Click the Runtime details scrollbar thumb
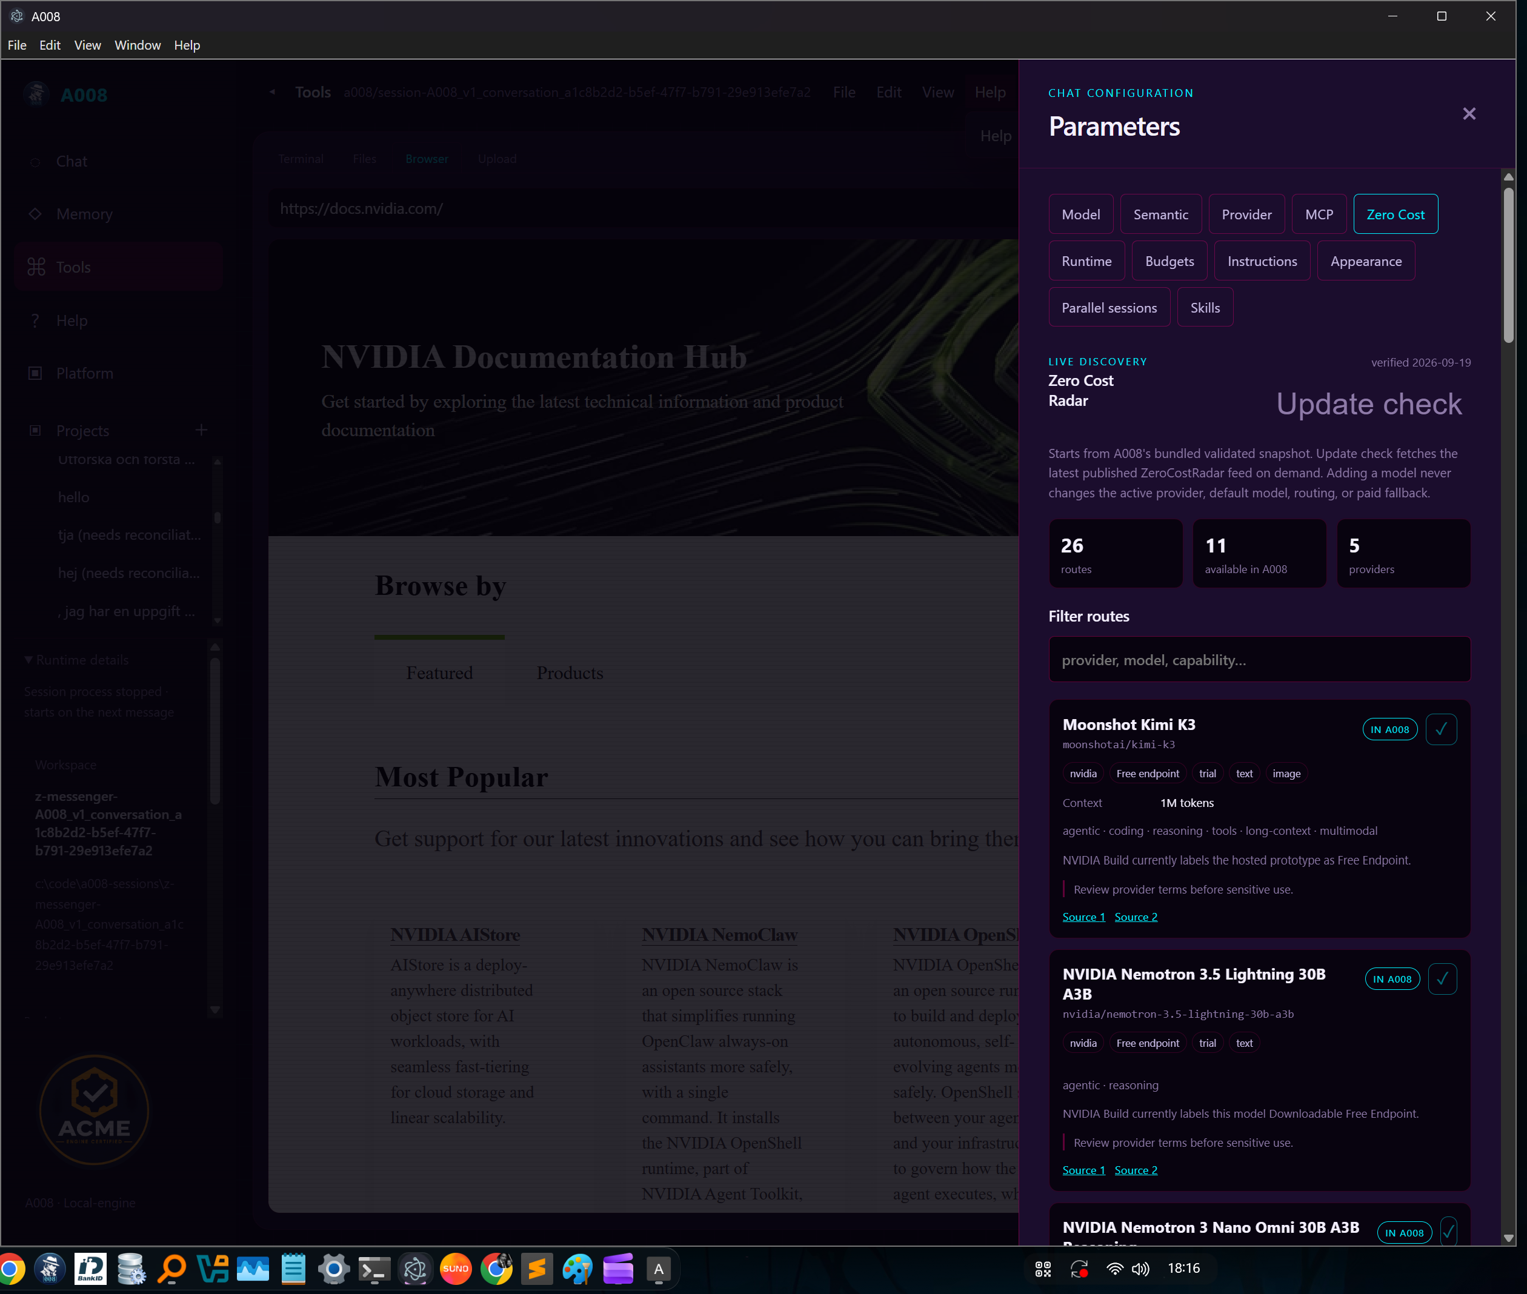Image resolution: width=1527 pixels, height=1294 pixels. pyautogui.click(x=215, y=731)
